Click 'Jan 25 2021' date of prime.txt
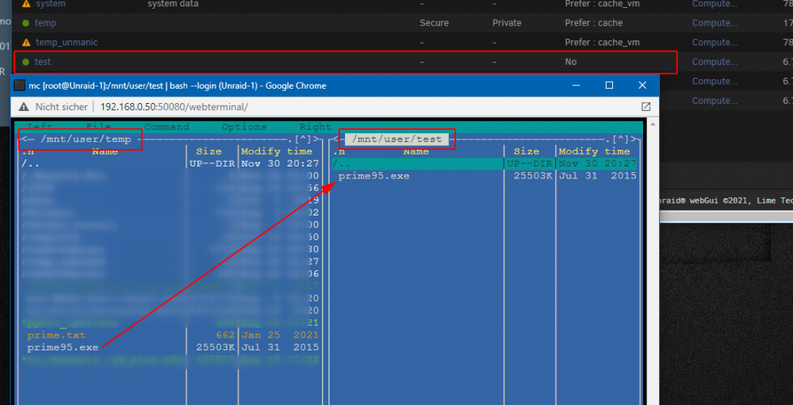Image resolution: width=793 pixels, height=405 pixels. (x=280, y=335)
